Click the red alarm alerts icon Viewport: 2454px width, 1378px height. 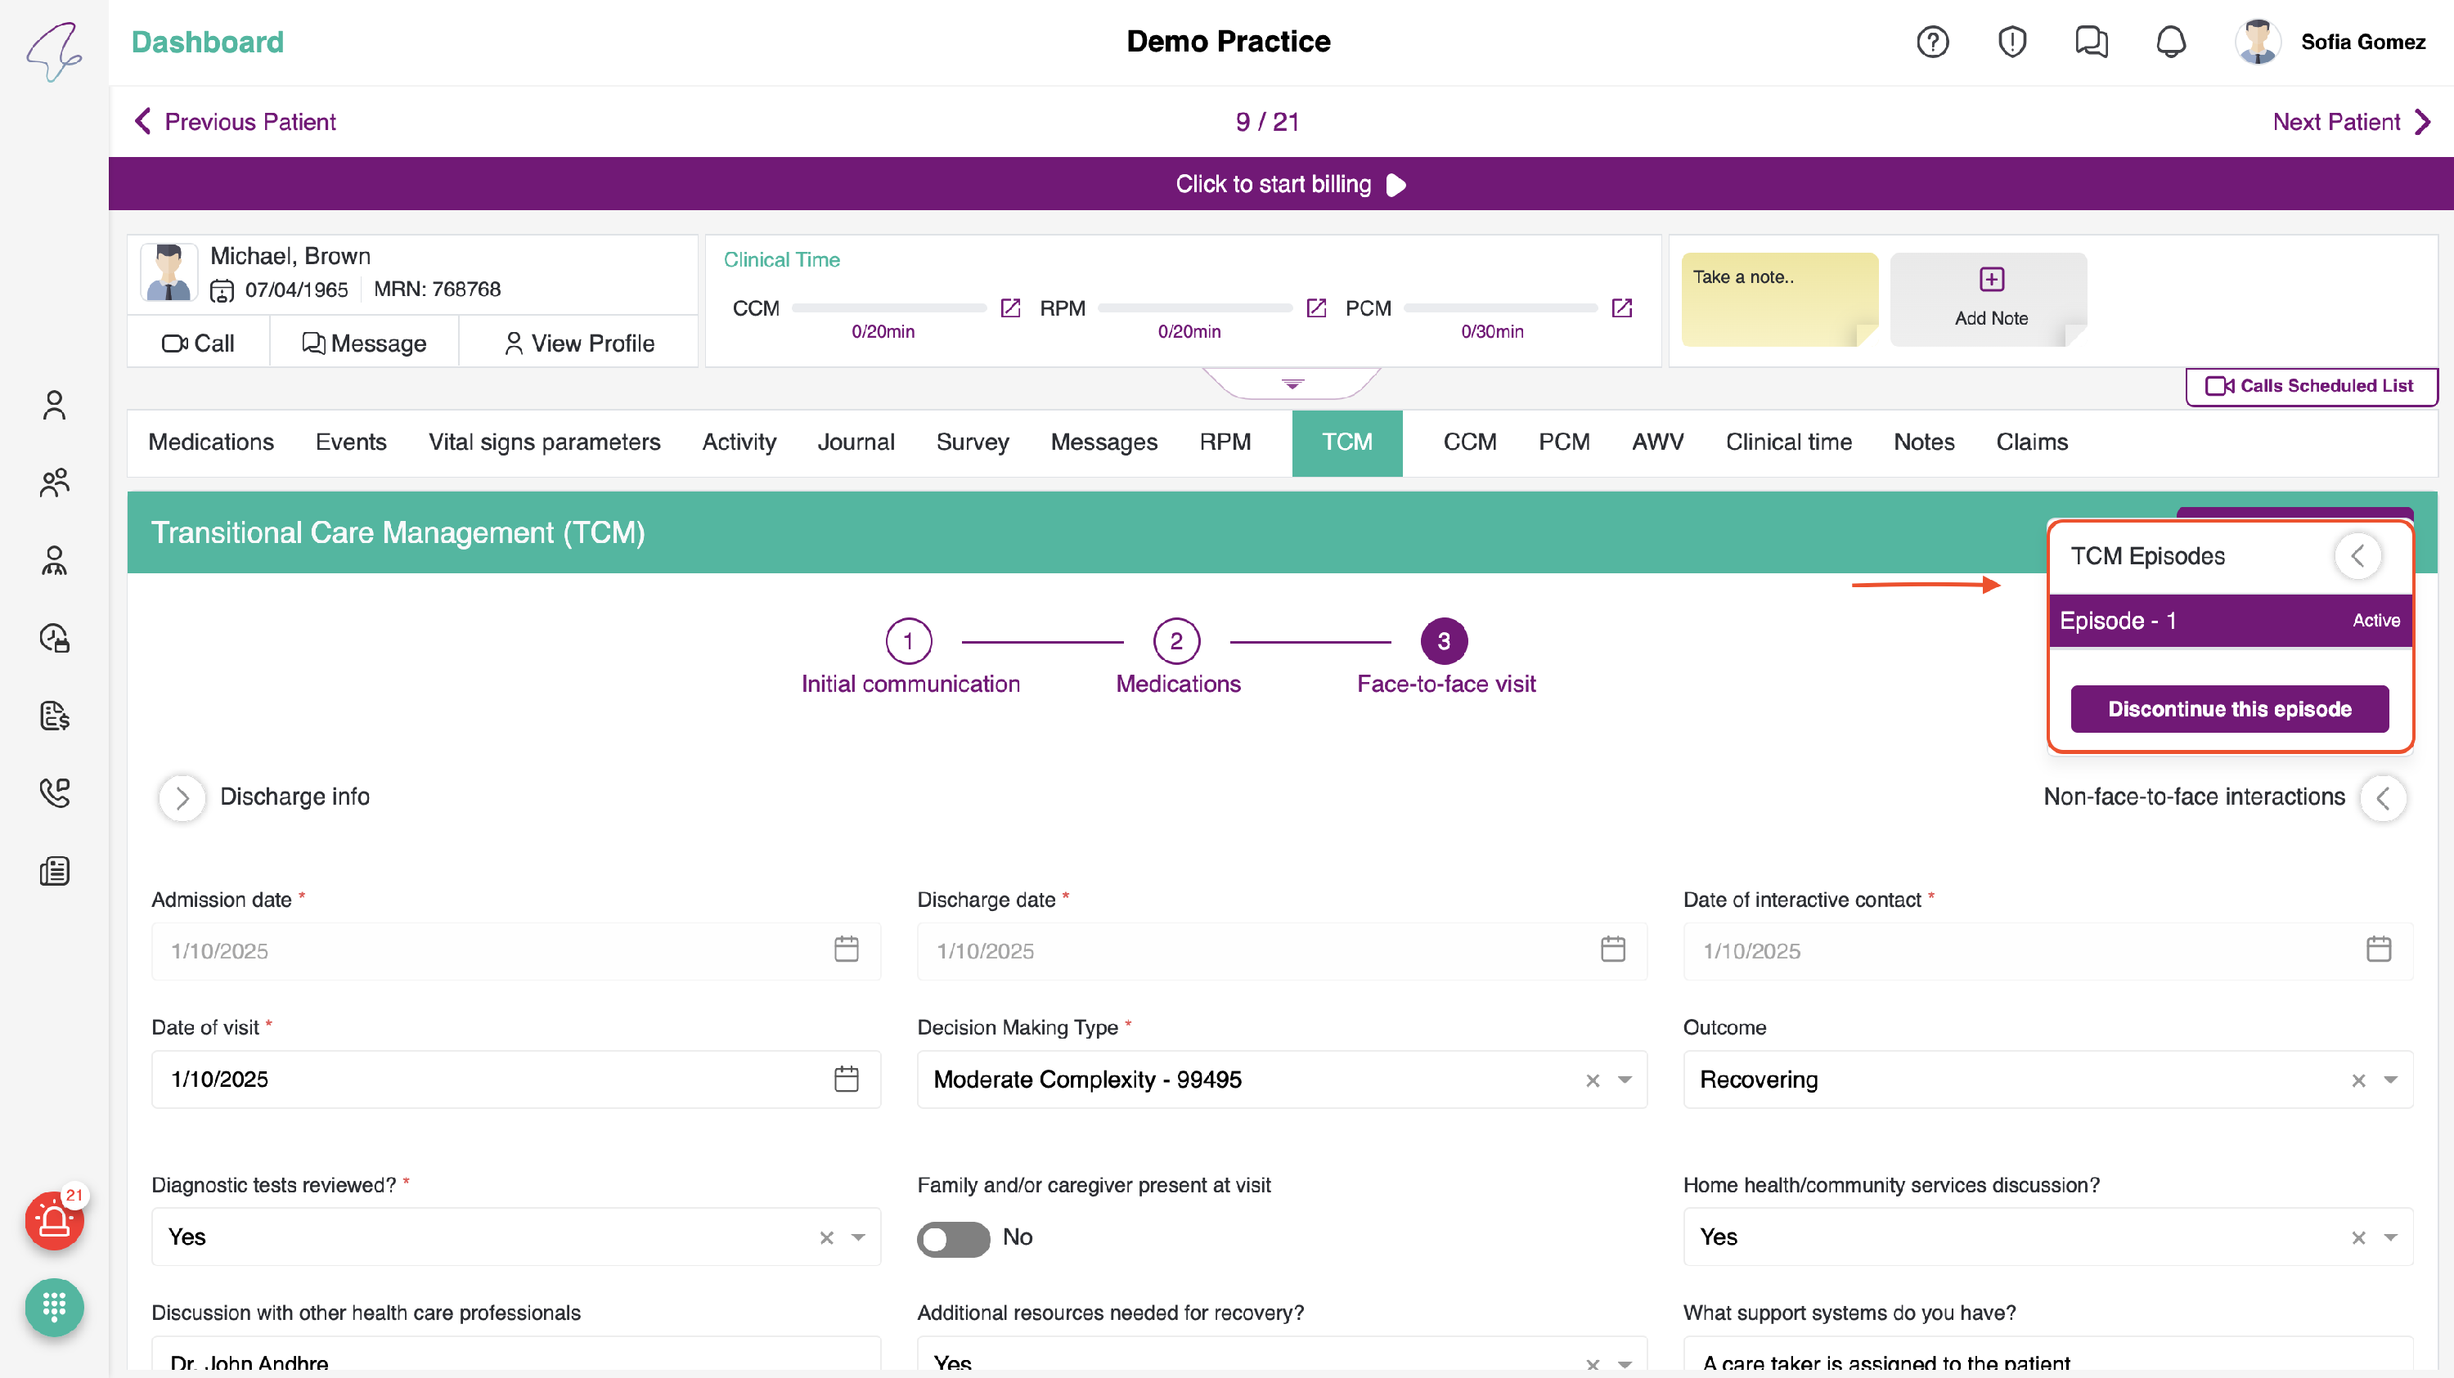click(54, 1220)
